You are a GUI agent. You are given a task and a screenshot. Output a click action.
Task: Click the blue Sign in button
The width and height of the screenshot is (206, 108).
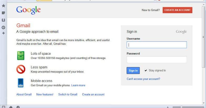pyautogui.click(x=133, y=71)
